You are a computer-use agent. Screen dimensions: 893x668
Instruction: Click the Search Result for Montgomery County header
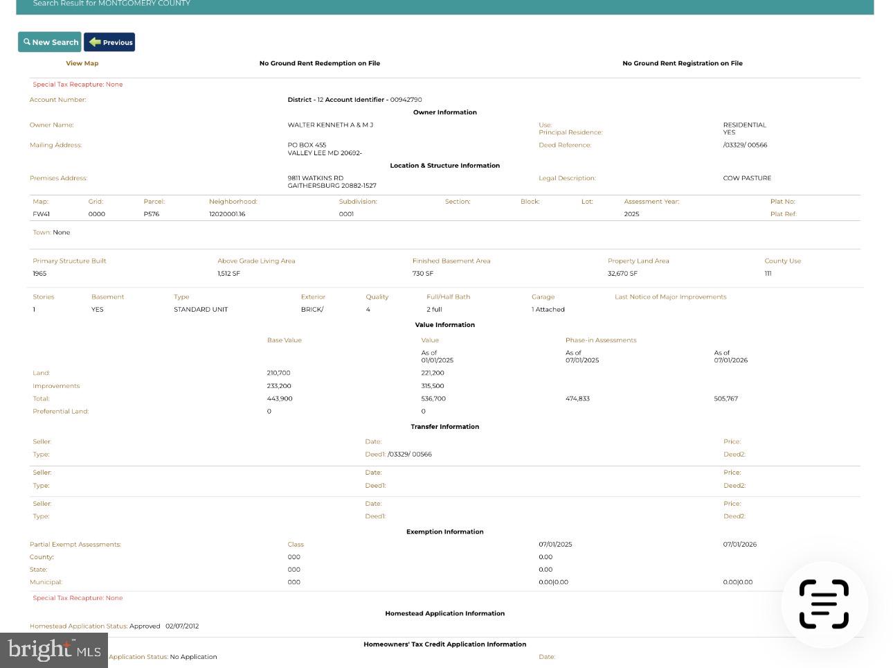pyautogui.click(x=111, y=3)
